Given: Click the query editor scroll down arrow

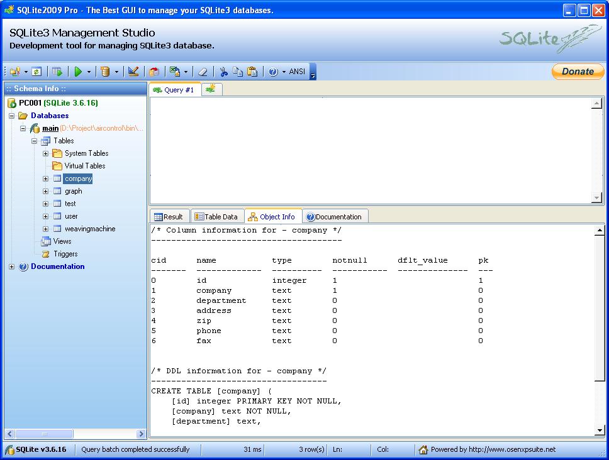Looking at the screenshot, I should [x=596, y=197].
